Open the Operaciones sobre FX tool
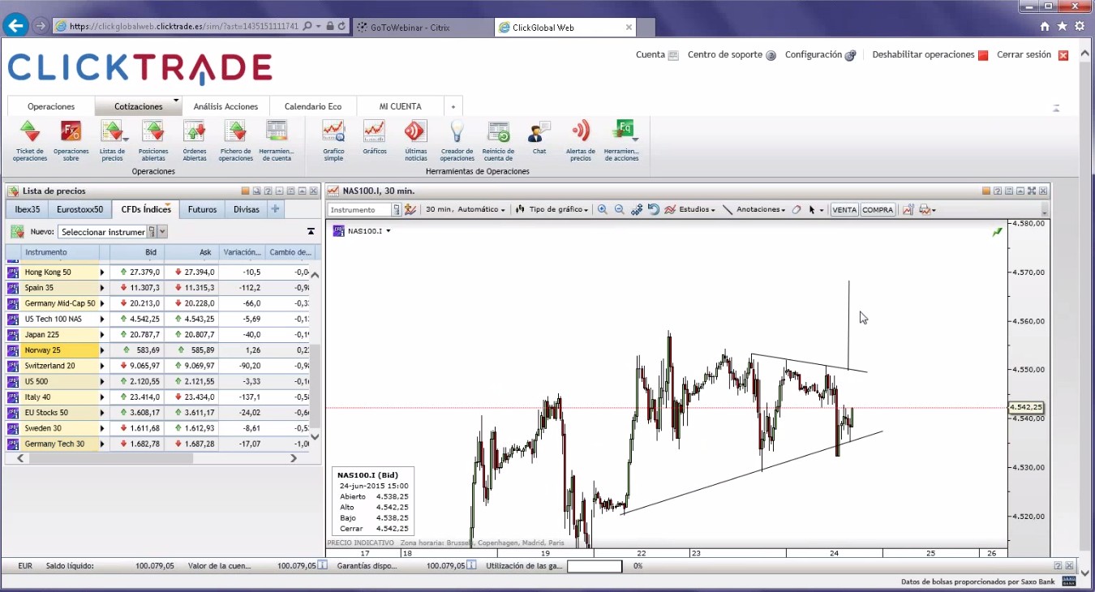 pos(71,139)
